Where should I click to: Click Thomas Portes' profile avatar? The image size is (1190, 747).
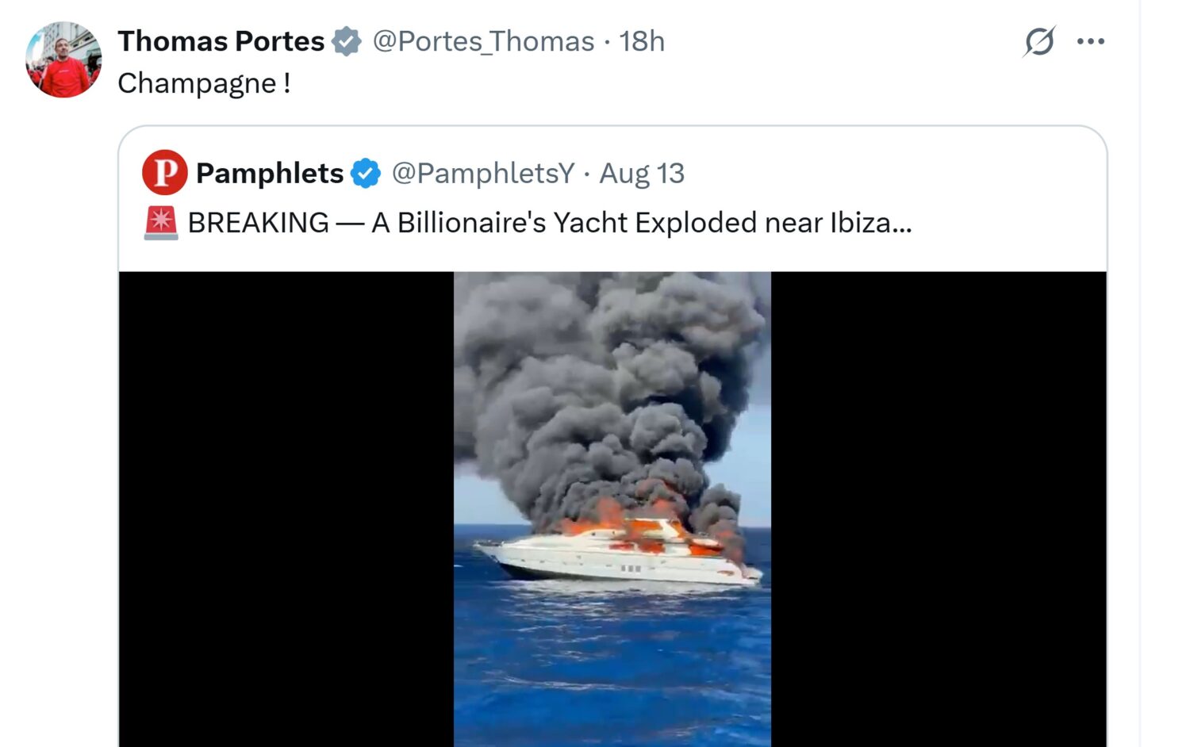(63, 59)
